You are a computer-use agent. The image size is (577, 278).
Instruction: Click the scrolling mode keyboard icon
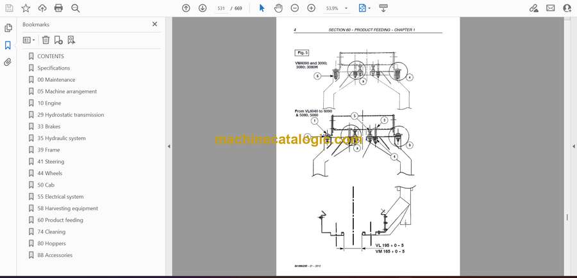tap(383, 8)
